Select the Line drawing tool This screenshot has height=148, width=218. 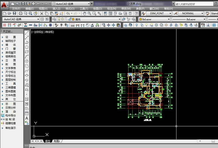tap(27, 33)
